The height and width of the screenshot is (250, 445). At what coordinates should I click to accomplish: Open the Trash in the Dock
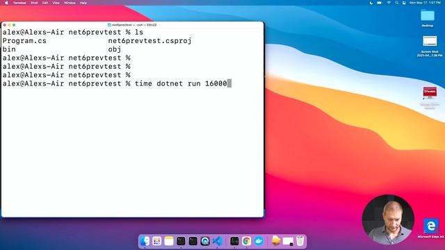(x=300, y=241)
